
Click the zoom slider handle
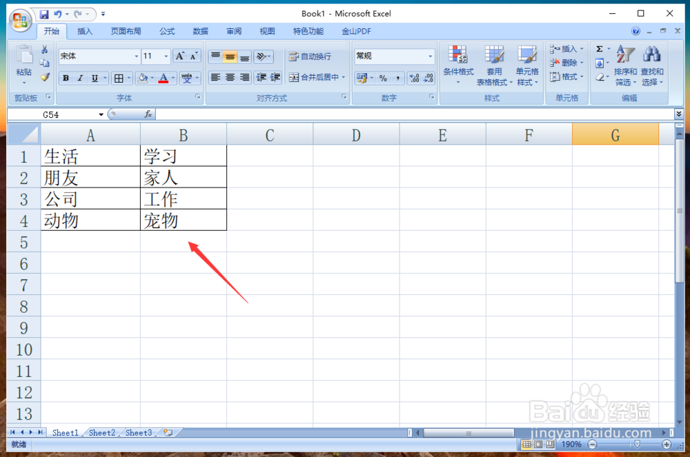pyautogui.click(x=637, y=445)
